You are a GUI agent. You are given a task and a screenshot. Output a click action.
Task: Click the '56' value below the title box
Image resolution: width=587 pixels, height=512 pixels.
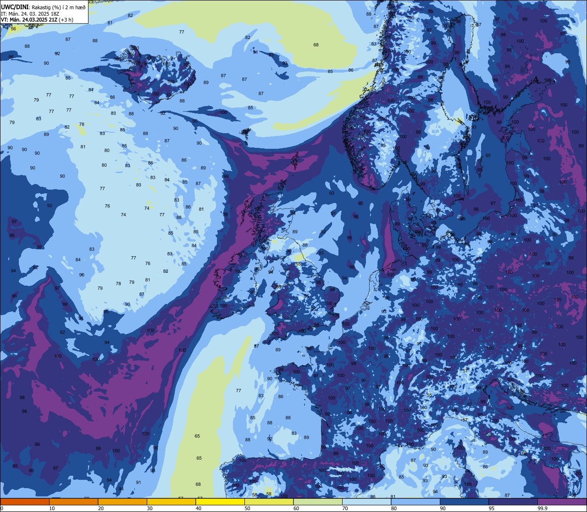[13, 28]
